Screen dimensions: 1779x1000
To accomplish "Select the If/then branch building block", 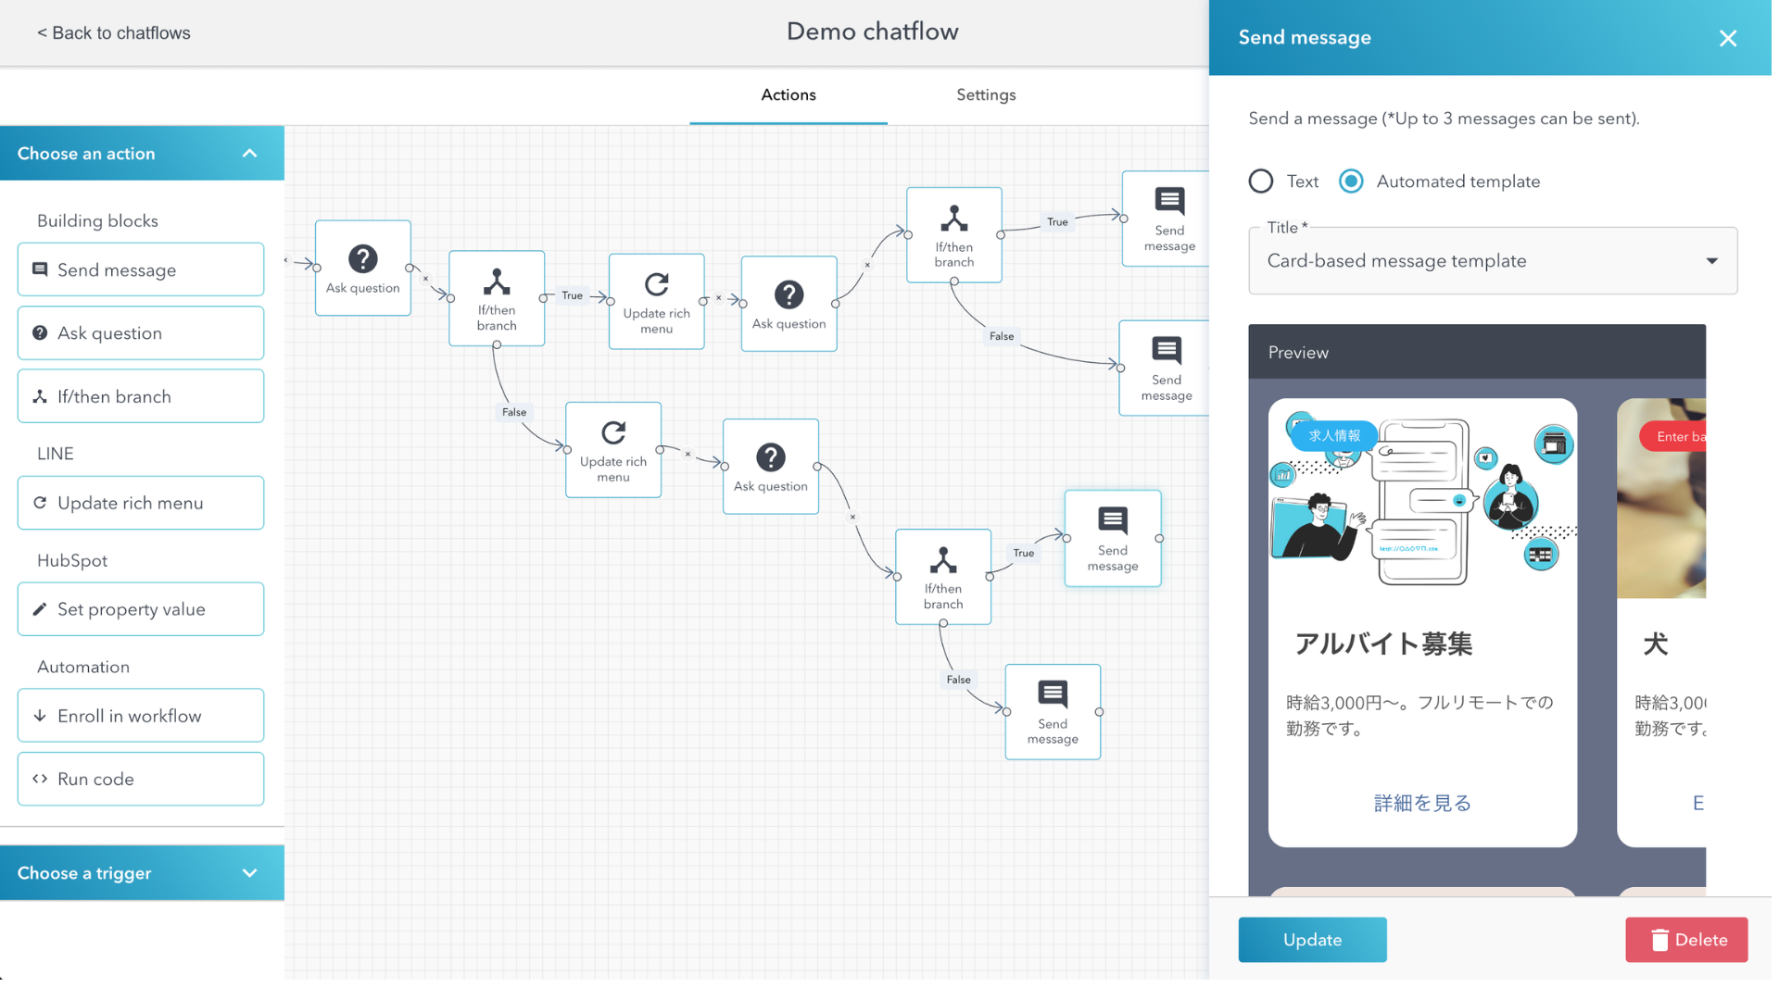I will coord(141,395).
